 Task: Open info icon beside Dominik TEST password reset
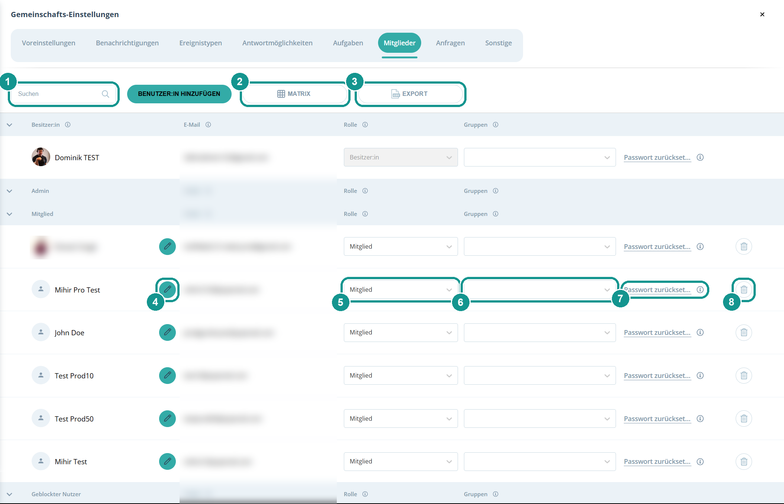click(700, 157)
